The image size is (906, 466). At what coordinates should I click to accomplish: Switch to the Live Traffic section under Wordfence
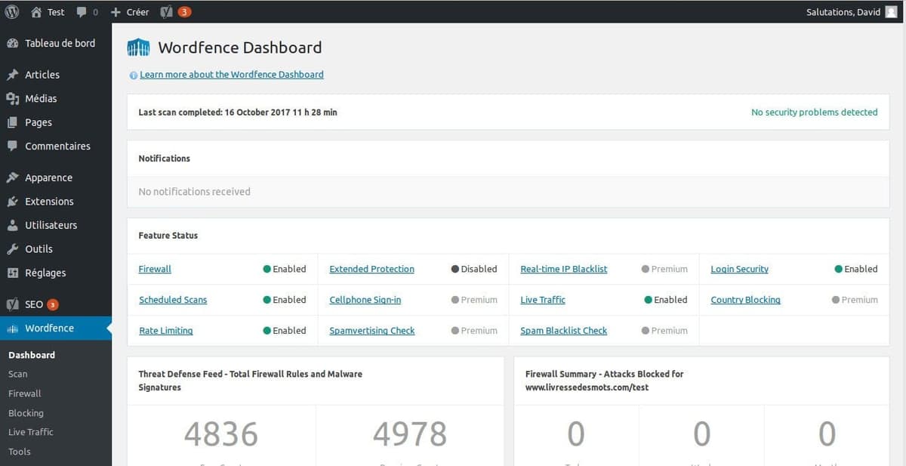(x=30, y=431)
